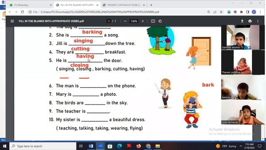This screenshot has width=266, height=150.
Task: Click the taskbar search box
Action: (43, 146)
